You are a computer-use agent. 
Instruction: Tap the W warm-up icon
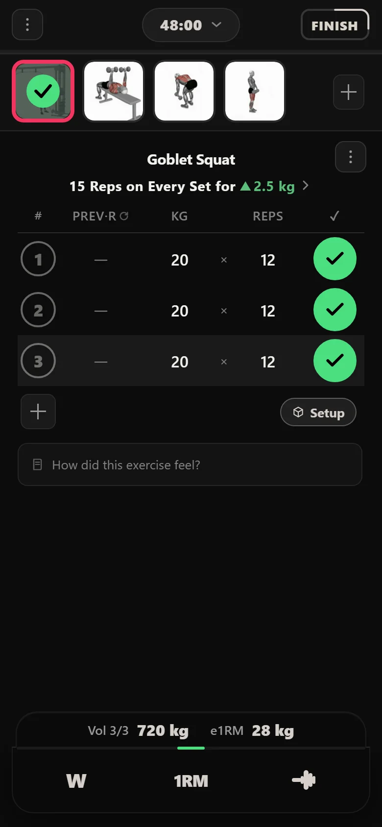76,780
